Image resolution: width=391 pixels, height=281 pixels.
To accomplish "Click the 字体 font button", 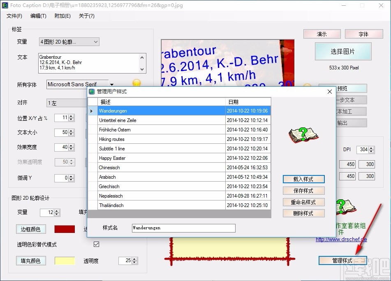I will pos(363,34).
